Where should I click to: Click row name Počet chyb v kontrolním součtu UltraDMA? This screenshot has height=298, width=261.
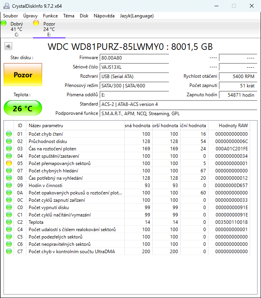click(72, 252)
